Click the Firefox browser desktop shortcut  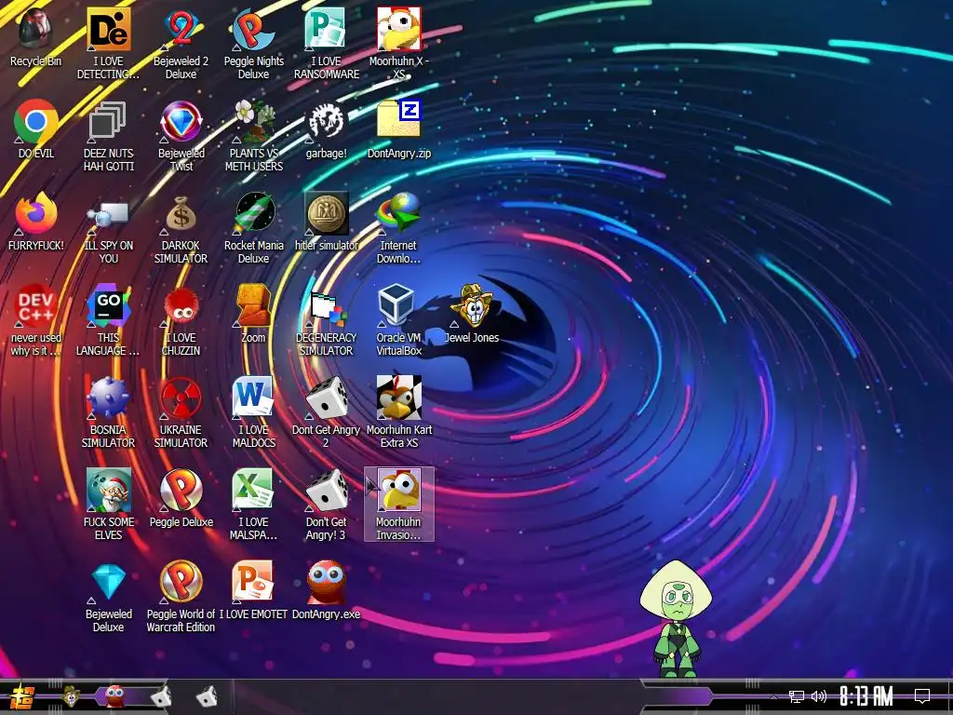pos(36,222)
